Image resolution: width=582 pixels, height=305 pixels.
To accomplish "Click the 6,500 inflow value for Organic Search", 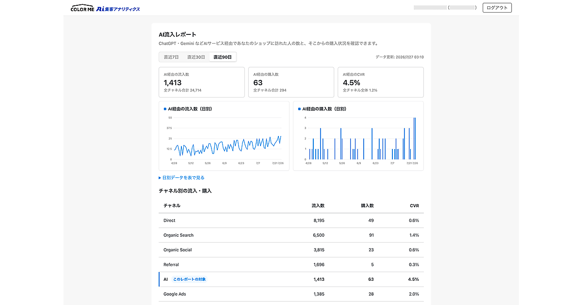I will click(x=319, y=235).
